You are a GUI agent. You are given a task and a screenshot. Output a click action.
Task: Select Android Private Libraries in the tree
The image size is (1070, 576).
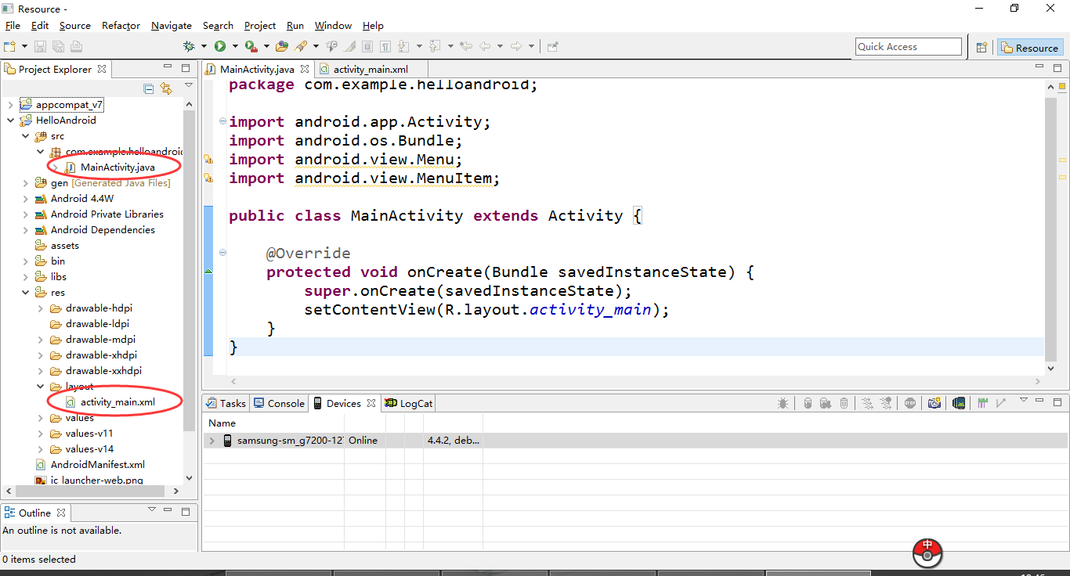(x=107, y=214)
